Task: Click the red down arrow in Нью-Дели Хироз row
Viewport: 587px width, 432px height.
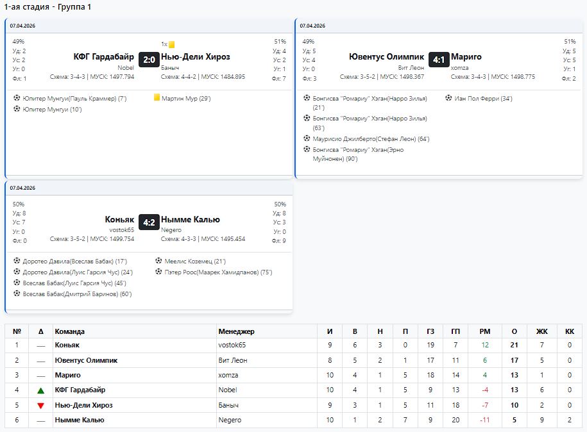Action: click(x=41, y=406)
